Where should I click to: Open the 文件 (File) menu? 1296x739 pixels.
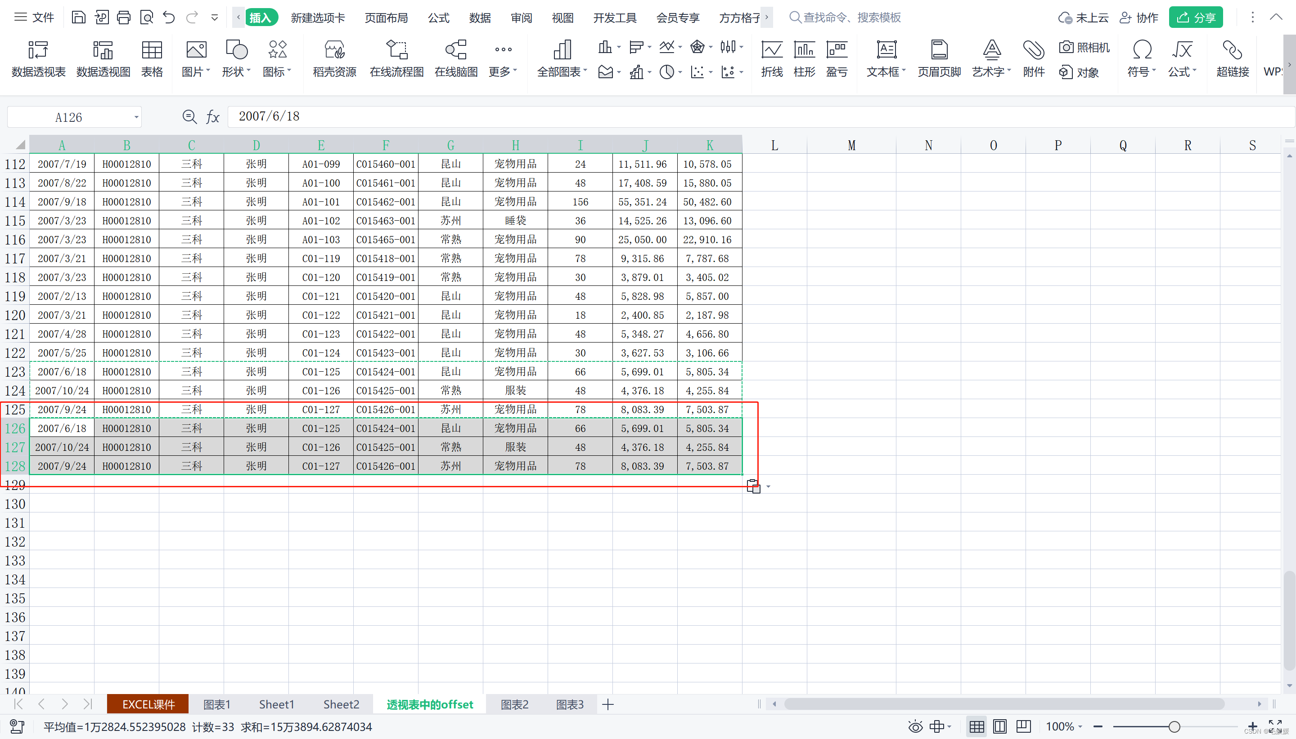click(34, 18)
